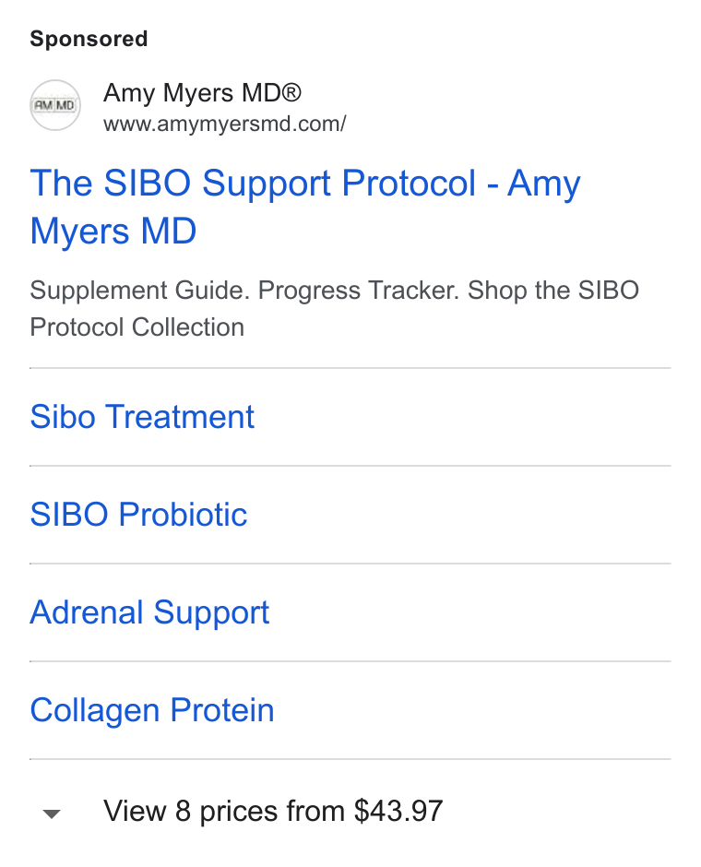Screen dimensions: 701x867
Task: Click the ® symbol after Amy Myers MD
Action: point(291,92)
